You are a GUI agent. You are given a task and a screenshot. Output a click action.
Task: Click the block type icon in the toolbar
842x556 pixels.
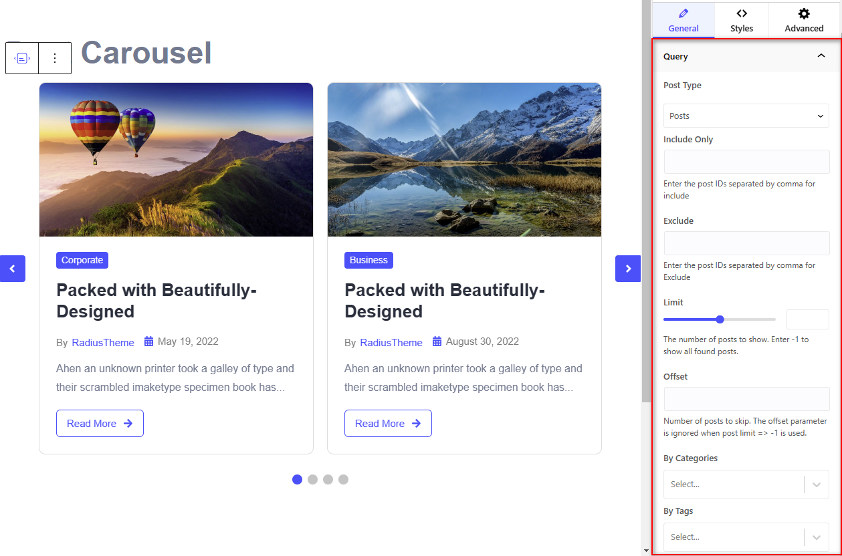point(22,58)
